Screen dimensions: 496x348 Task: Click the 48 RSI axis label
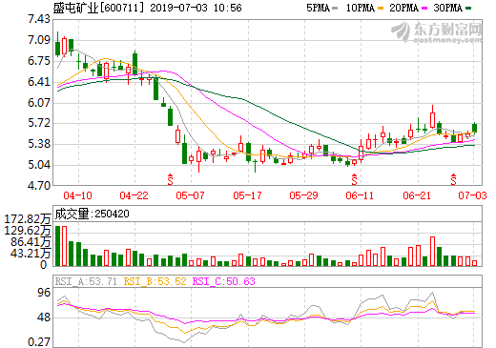(44, 317)
